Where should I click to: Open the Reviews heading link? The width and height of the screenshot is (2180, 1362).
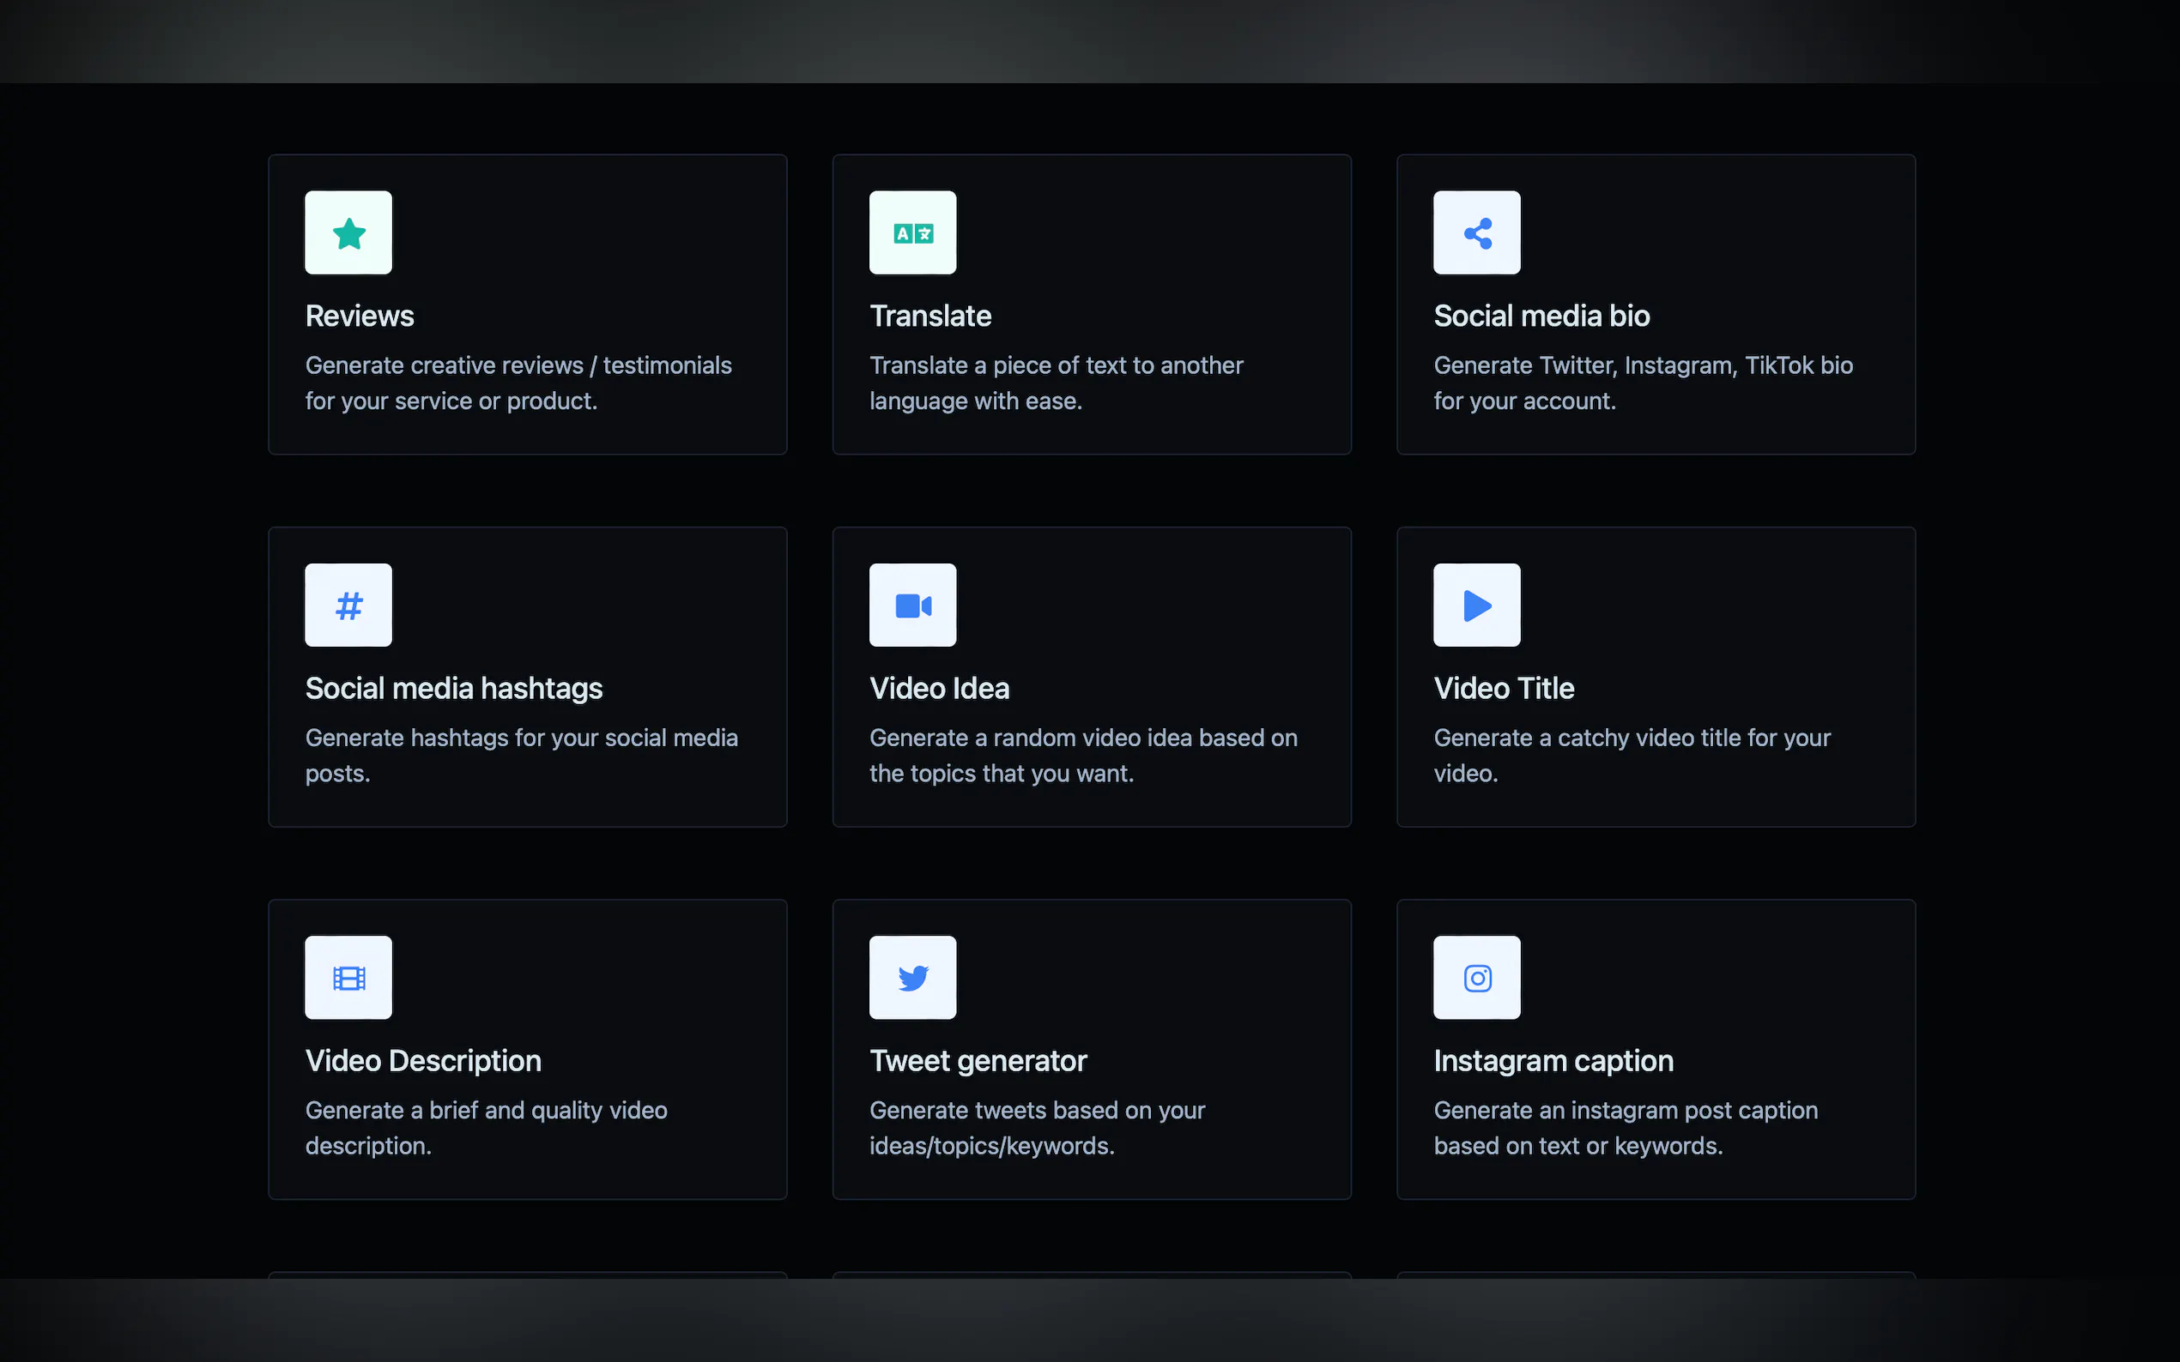[360, 316]
